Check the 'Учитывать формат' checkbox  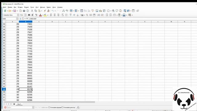[x=49, y=107]
